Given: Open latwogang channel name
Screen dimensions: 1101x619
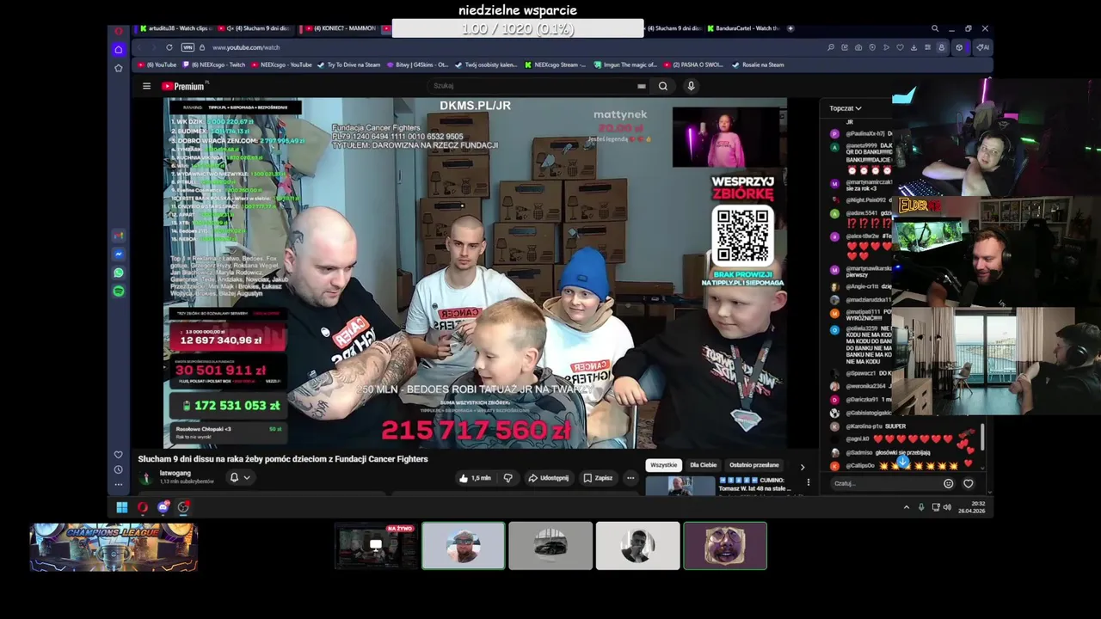Looking at the screenshot, I should click(175, 473).
